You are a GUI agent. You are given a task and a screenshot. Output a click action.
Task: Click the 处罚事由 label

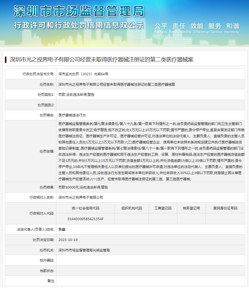(47, 115)
